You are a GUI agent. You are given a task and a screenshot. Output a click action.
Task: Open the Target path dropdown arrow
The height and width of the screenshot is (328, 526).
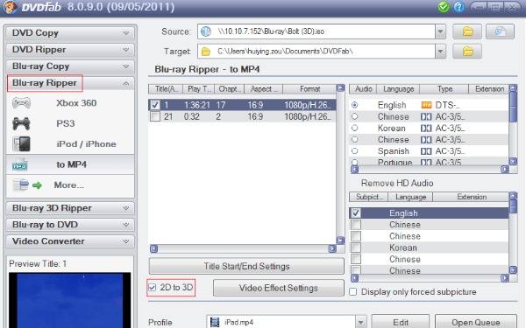click(440, 52)
